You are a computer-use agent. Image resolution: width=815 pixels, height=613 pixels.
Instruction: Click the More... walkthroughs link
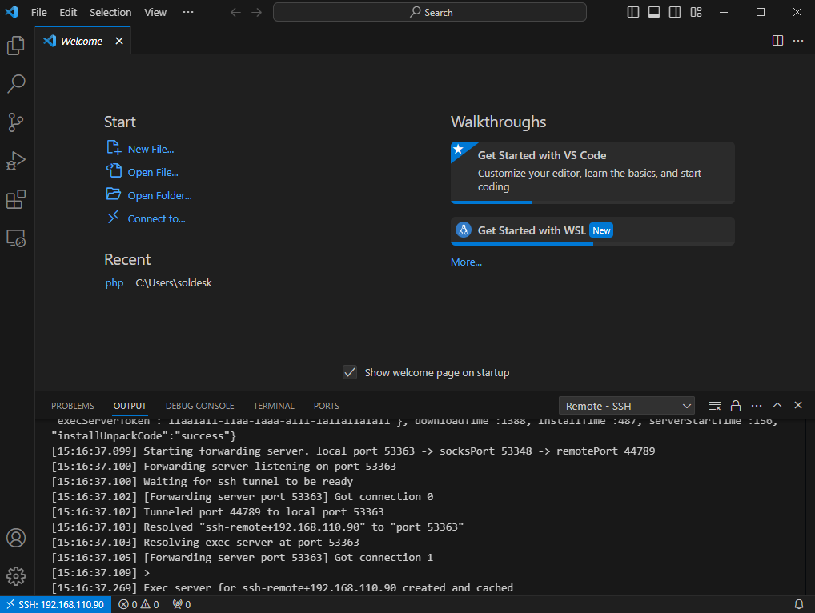point(466,262)
